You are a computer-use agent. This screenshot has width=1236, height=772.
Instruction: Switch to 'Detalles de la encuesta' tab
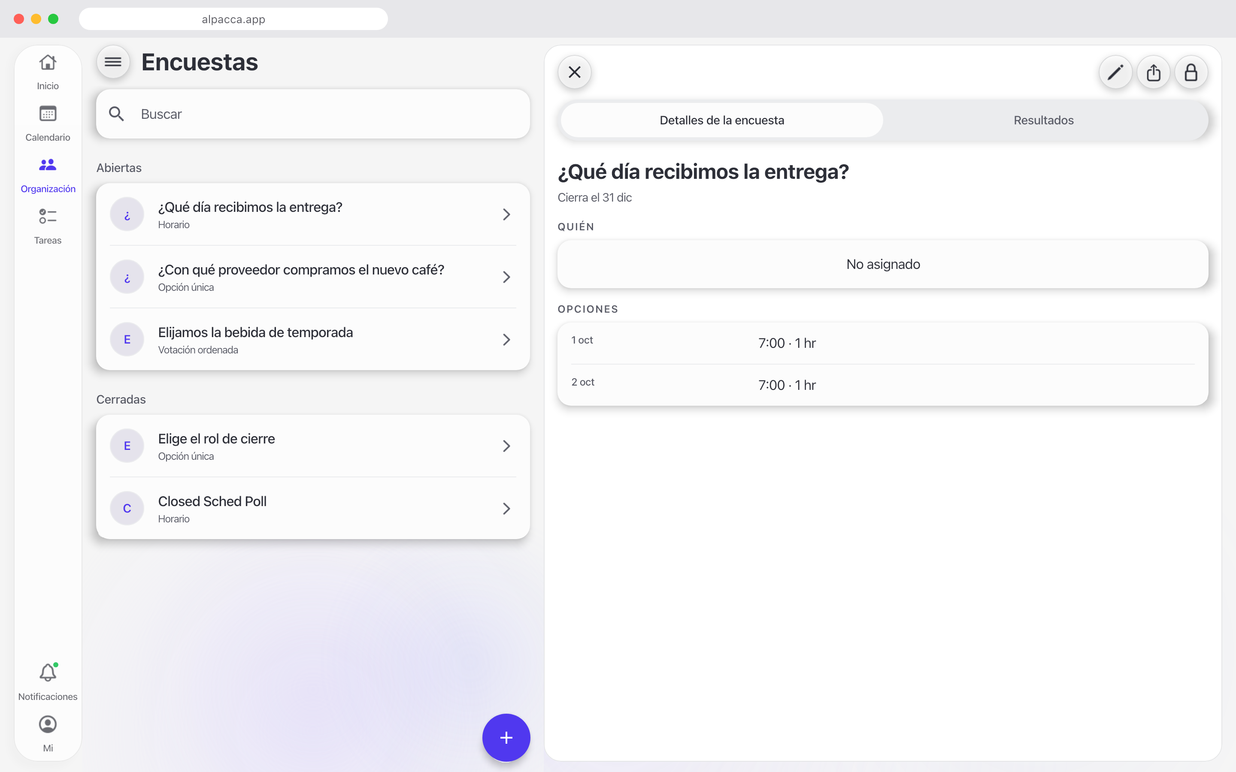(x=722, y=120)
